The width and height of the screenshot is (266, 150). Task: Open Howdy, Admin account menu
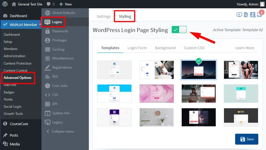click(247, 4)
